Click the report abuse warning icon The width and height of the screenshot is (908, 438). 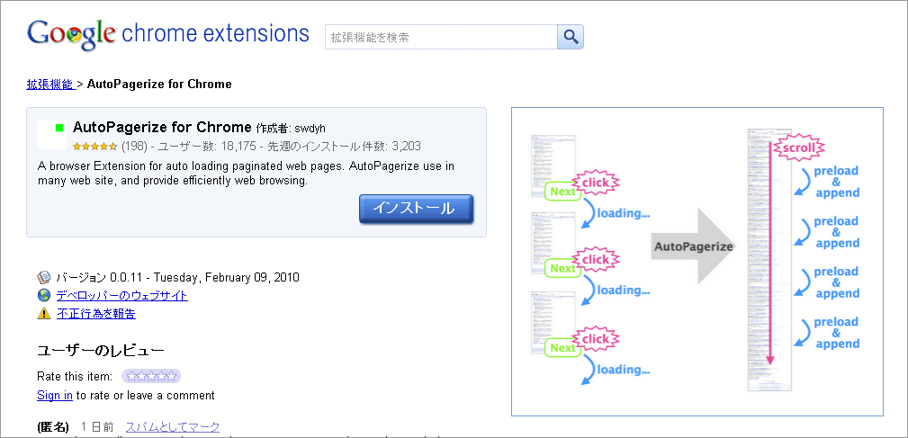click(44, 314)
